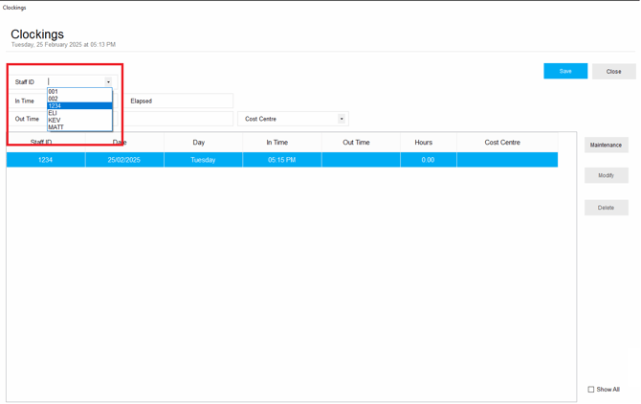This screenshot has height=404, width=641.
Task: Focus the Staff ID text input
Action: tap(76, 82)
